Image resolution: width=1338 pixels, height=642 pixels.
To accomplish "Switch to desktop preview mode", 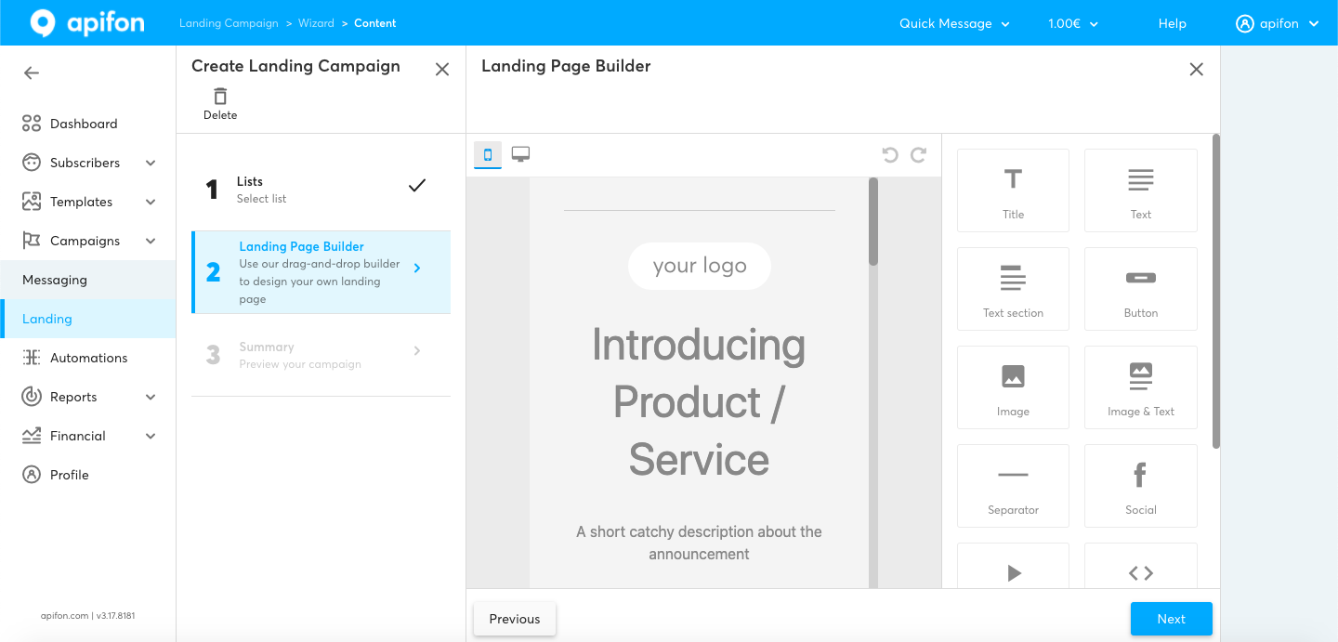I will (x=520, y=155).
